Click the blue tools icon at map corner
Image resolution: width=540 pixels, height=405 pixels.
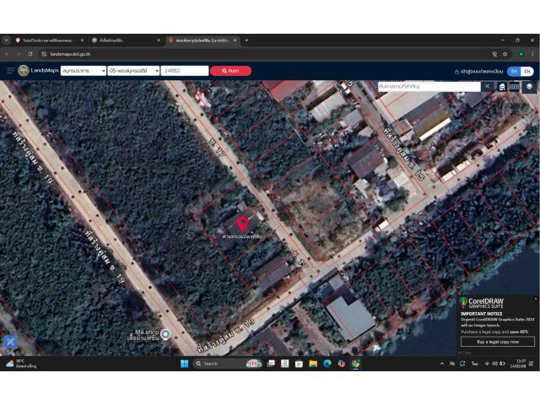tap(11, 342)
